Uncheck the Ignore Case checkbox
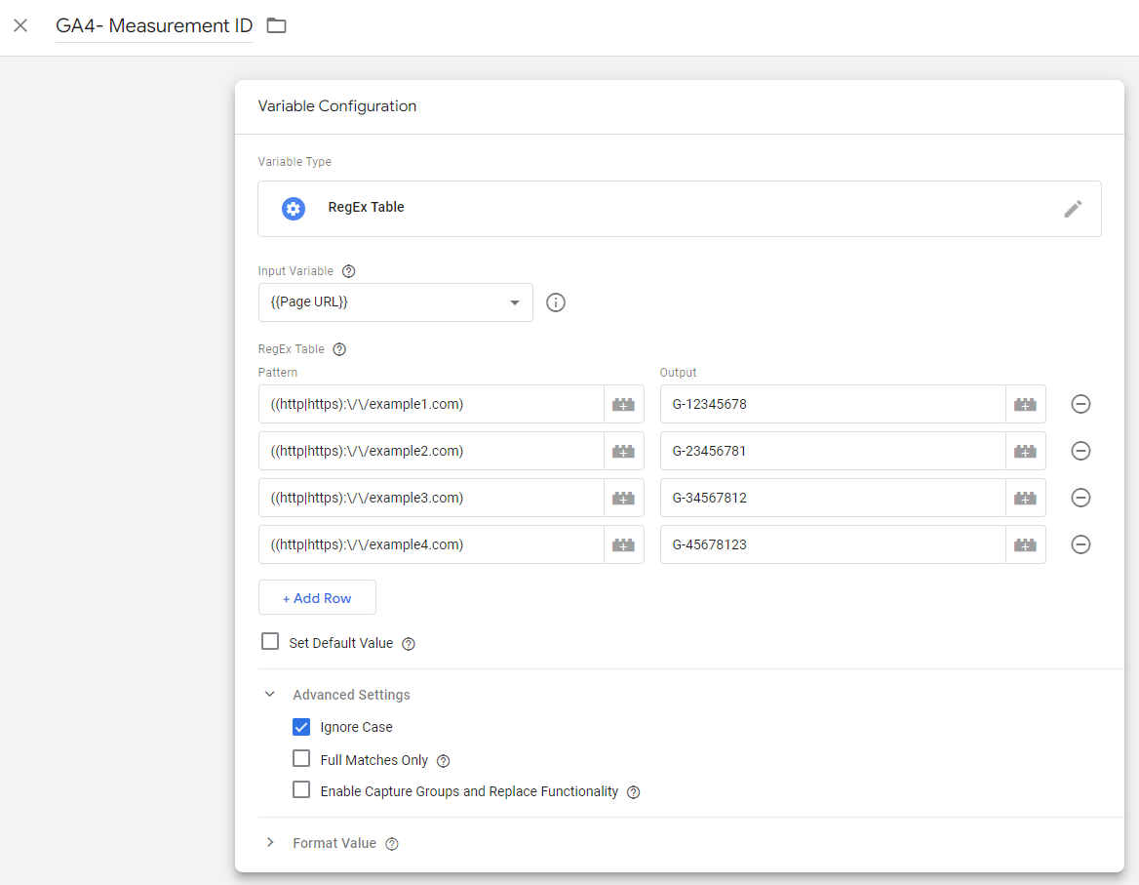 (301, 727)
